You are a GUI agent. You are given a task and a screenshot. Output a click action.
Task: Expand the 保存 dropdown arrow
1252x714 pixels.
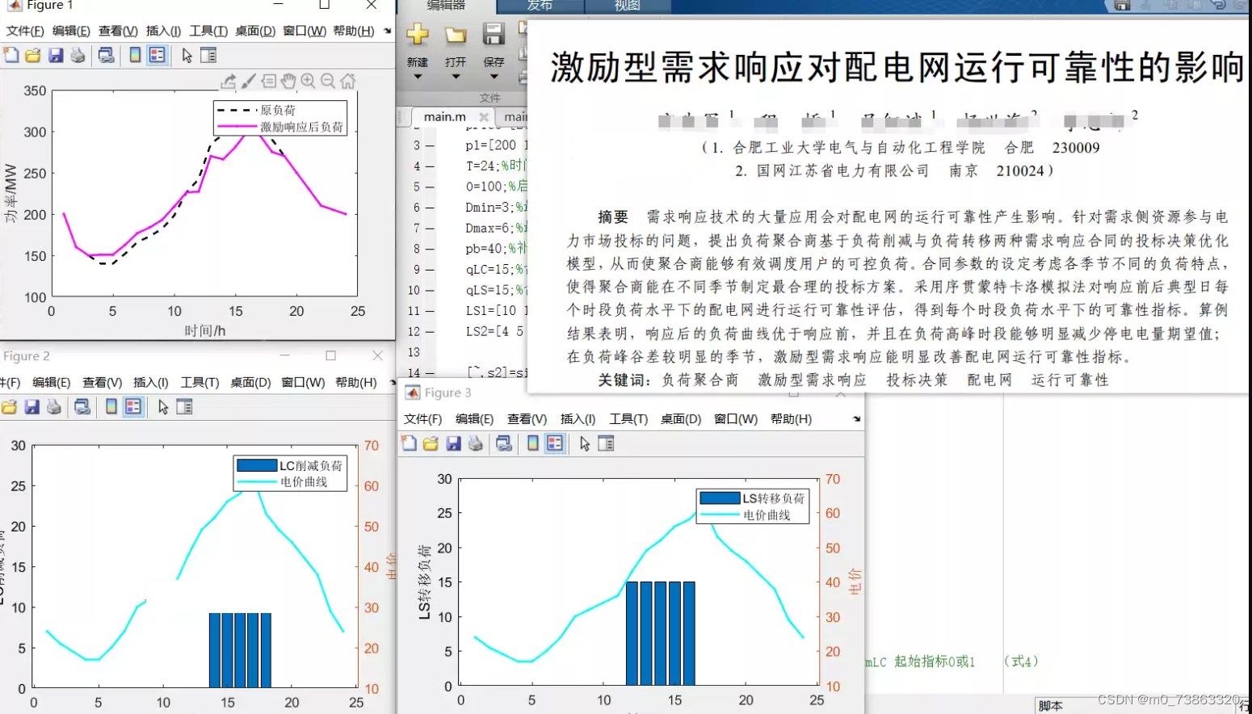[x=494, y=77]
